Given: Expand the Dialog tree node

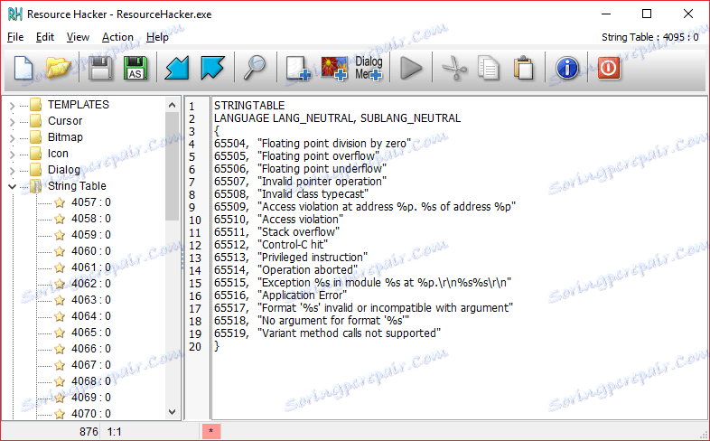Looking at the screenshot, I should [13, 171].
